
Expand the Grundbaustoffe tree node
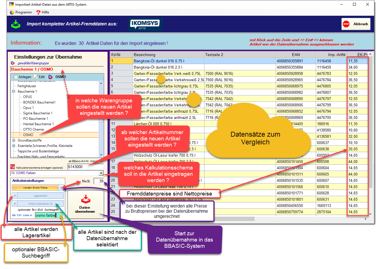(13, 140)
